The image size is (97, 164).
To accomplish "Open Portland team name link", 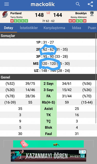I will pos(16,13).
